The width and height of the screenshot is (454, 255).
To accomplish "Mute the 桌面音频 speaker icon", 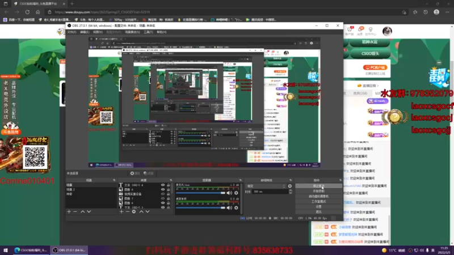I will coord(229,207).
